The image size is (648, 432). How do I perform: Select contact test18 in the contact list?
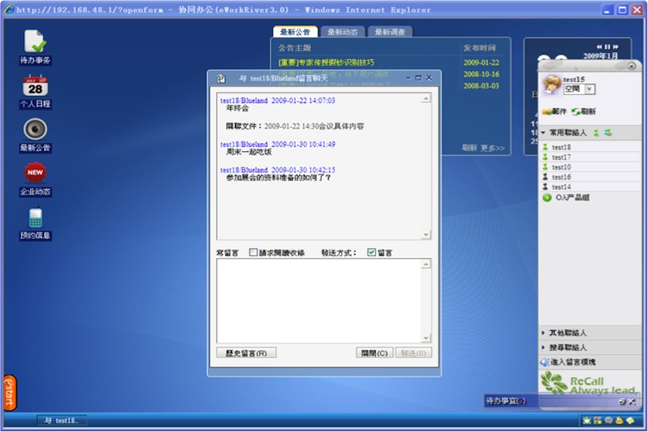[561, 148]
